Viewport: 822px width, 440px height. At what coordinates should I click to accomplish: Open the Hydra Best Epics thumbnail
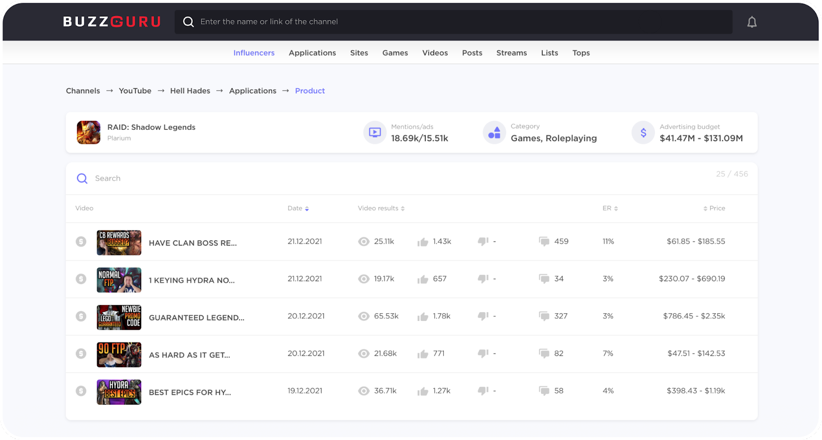(119, 392)
